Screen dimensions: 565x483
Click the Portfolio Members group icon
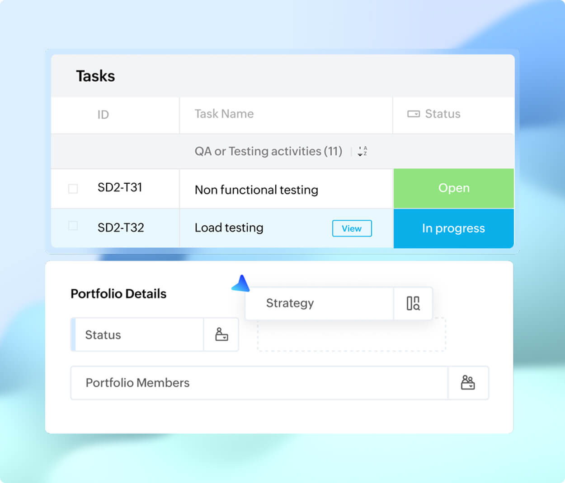pyautogui.click(x=468, y=383)
